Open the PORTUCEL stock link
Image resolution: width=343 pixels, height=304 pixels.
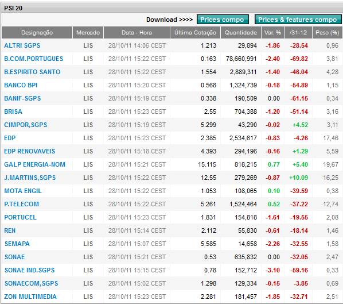pos(20,217)
